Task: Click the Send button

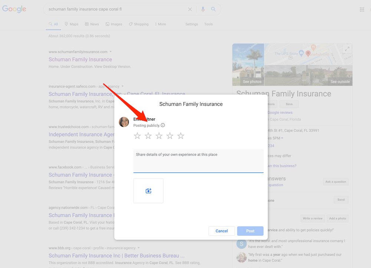Action: 341,200
